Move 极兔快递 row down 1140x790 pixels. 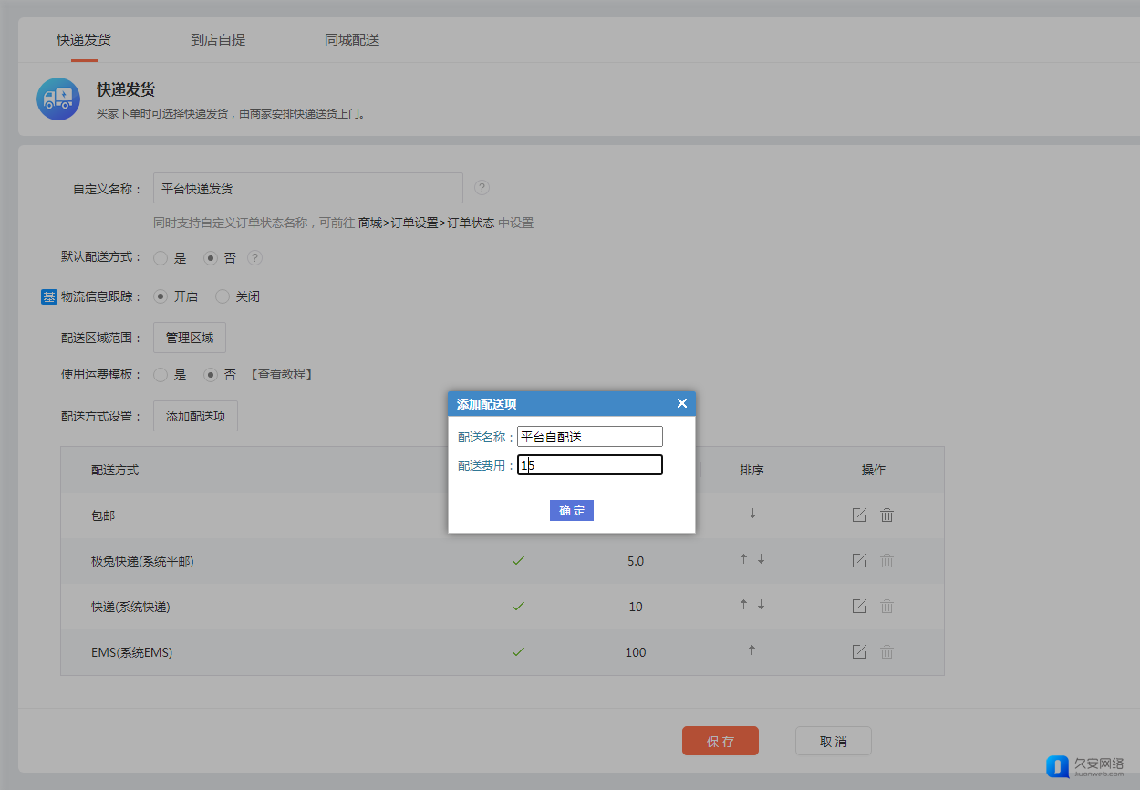761,560
